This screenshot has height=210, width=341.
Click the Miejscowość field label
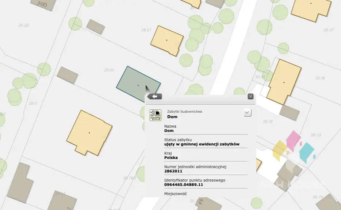pyautogui.click(x=176, y=194)
